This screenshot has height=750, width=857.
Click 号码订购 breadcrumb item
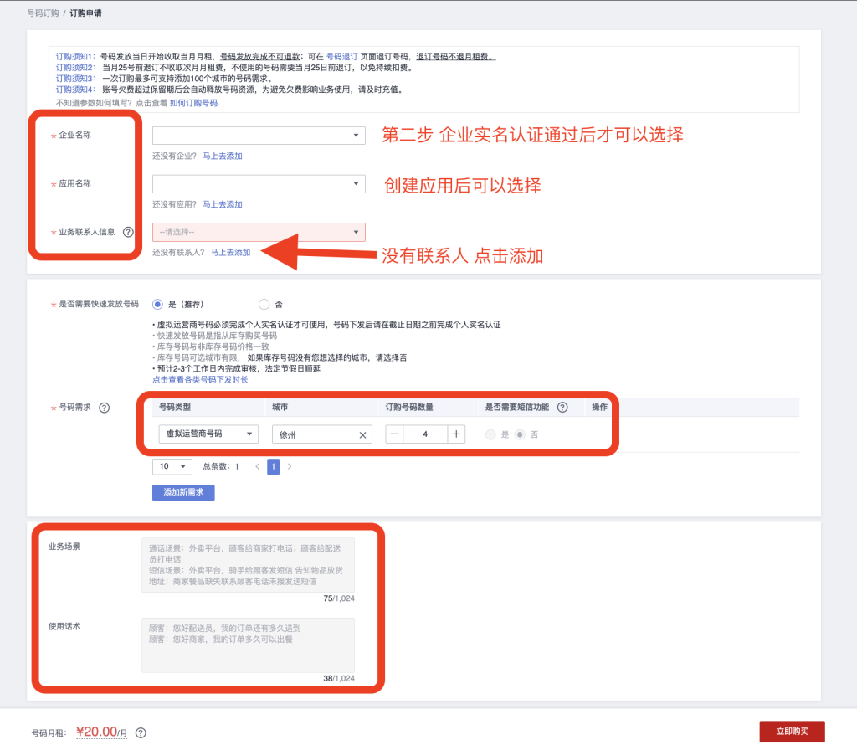(x=43, y=14)
